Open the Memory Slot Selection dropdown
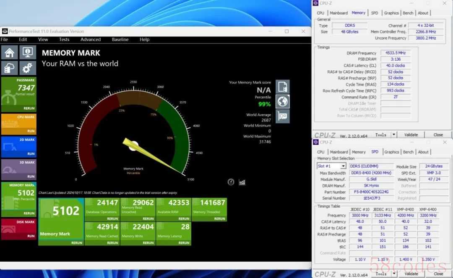This screenshot has height=278, width=453. point(343,166)
